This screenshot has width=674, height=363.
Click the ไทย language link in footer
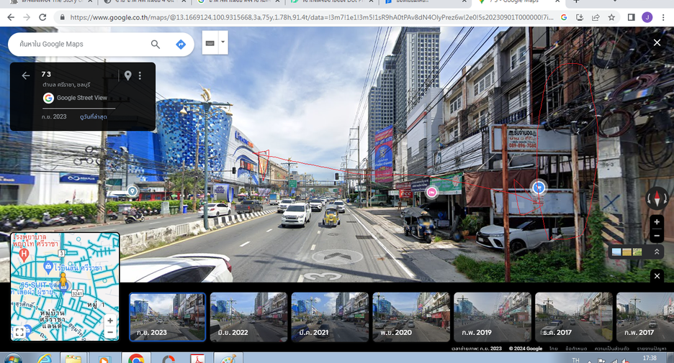(554, 349)
